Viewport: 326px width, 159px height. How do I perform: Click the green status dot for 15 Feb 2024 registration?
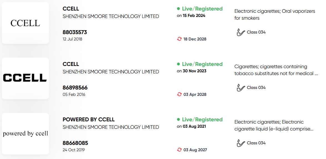point(178,9)
